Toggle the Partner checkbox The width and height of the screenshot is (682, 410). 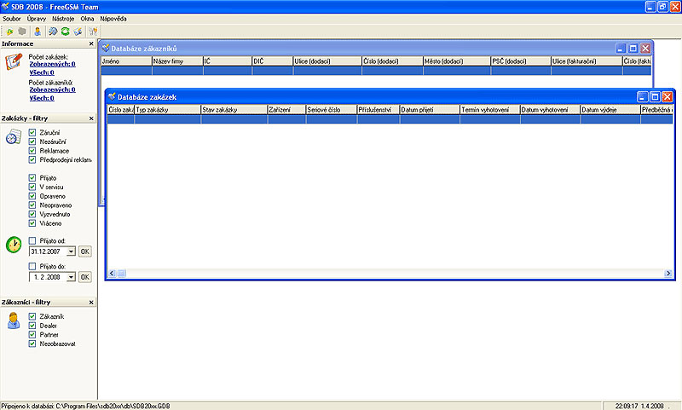[x=32, y=334]
